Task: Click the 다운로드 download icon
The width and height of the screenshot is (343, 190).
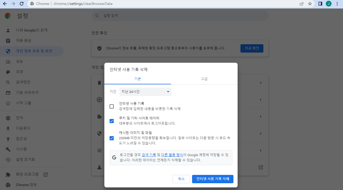Action: tap(8, 128)
